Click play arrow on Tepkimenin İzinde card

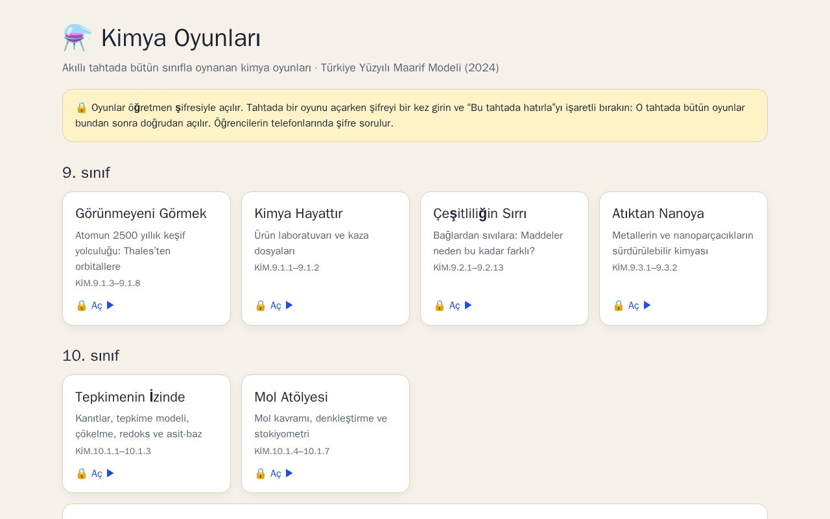(110, 474)
